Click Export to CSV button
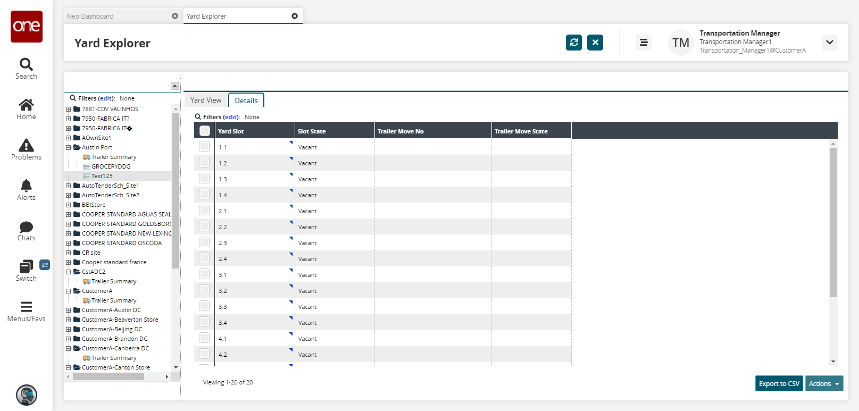The width and height of the screenshot is (859, 411). click(x=779, y=383)
